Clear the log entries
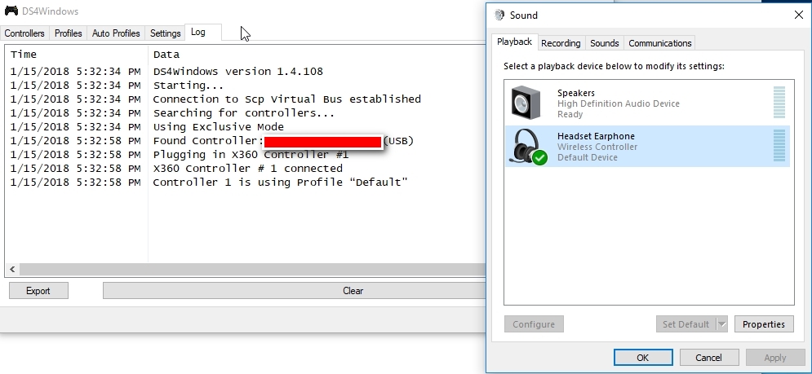812x374 pixels. click(295, 291)
